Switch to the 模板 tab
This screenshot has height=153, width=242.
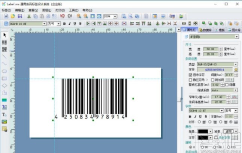coord(220,30)
